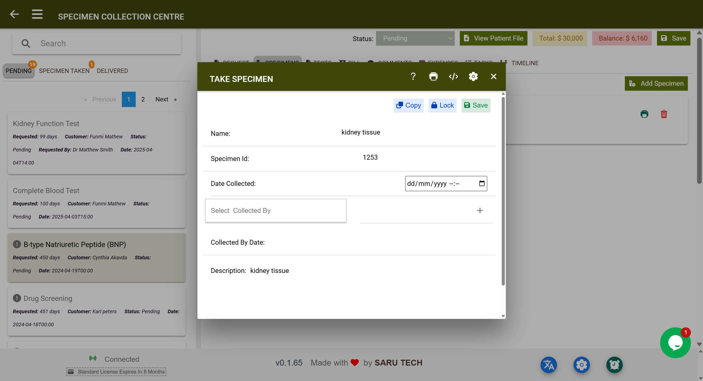Viewport: 703px width, 381px height.
Task: Click Lock button in dialog
Action: (442, 106)
